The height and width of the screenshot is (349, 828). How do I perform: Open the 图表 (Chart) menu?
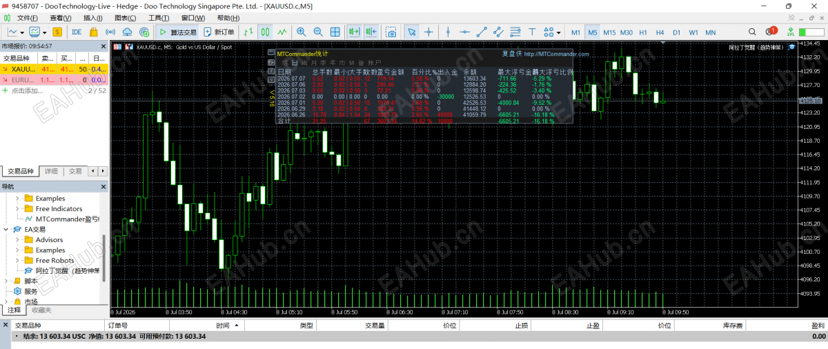(125, 17)
